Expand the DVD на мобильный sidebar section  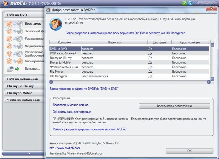pyautogui.click(x=24, y=79)
